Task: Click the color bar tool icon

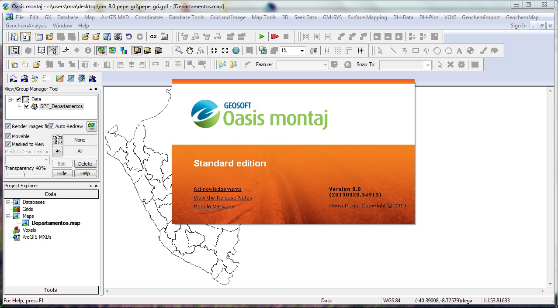Action: (x=123, y=51)
